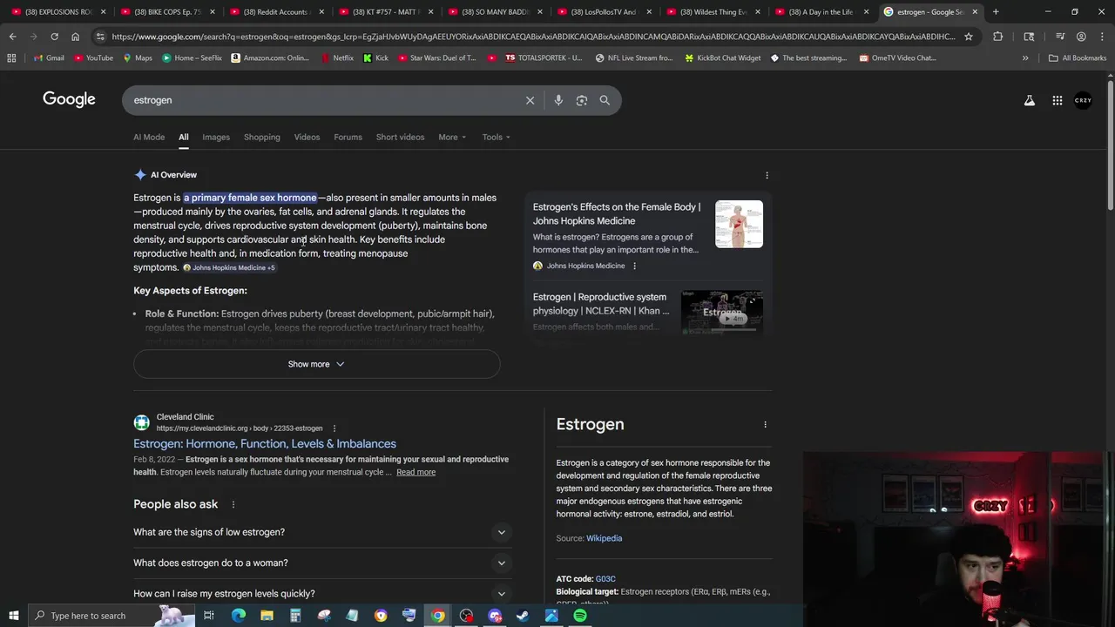The height and width of the screenshot is (627, 1115).
Task: Open Cleveland Clinic result three-dot menu
Action: coord(334,428)
